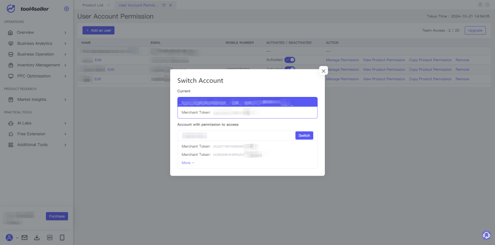Screen dimensions: 495x245
Task: Click the NAME column header
Action: click(86, 42)
